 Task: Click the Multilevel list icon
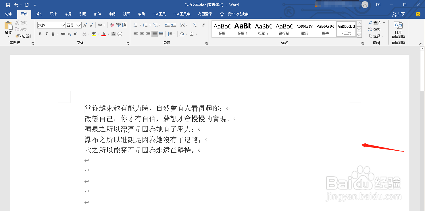(x=155, y=25)
